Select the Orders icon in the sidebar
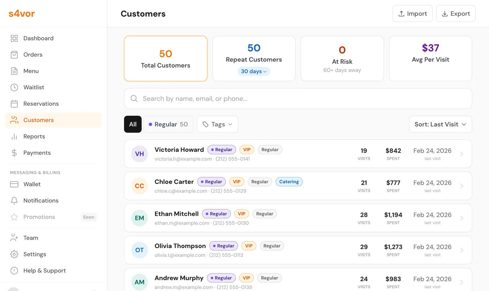The image size is (489, 291). [x=14, y=55]
